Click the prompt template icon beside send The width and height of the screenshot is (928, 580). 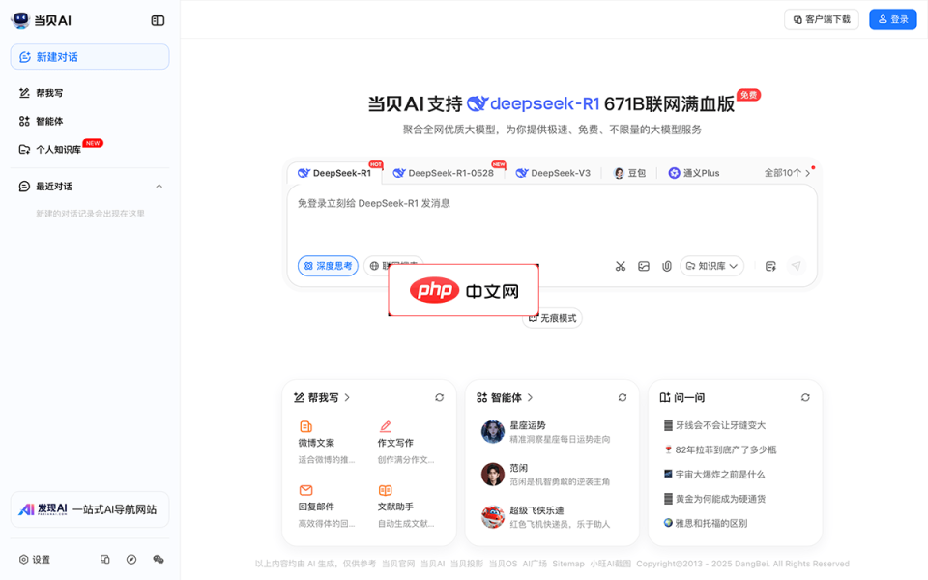coord(770,267)
